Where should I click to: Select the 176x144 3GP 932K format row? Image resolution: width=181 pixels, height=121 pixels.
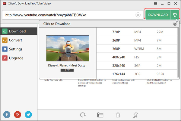pyautogui.click(x=137, y=74)
